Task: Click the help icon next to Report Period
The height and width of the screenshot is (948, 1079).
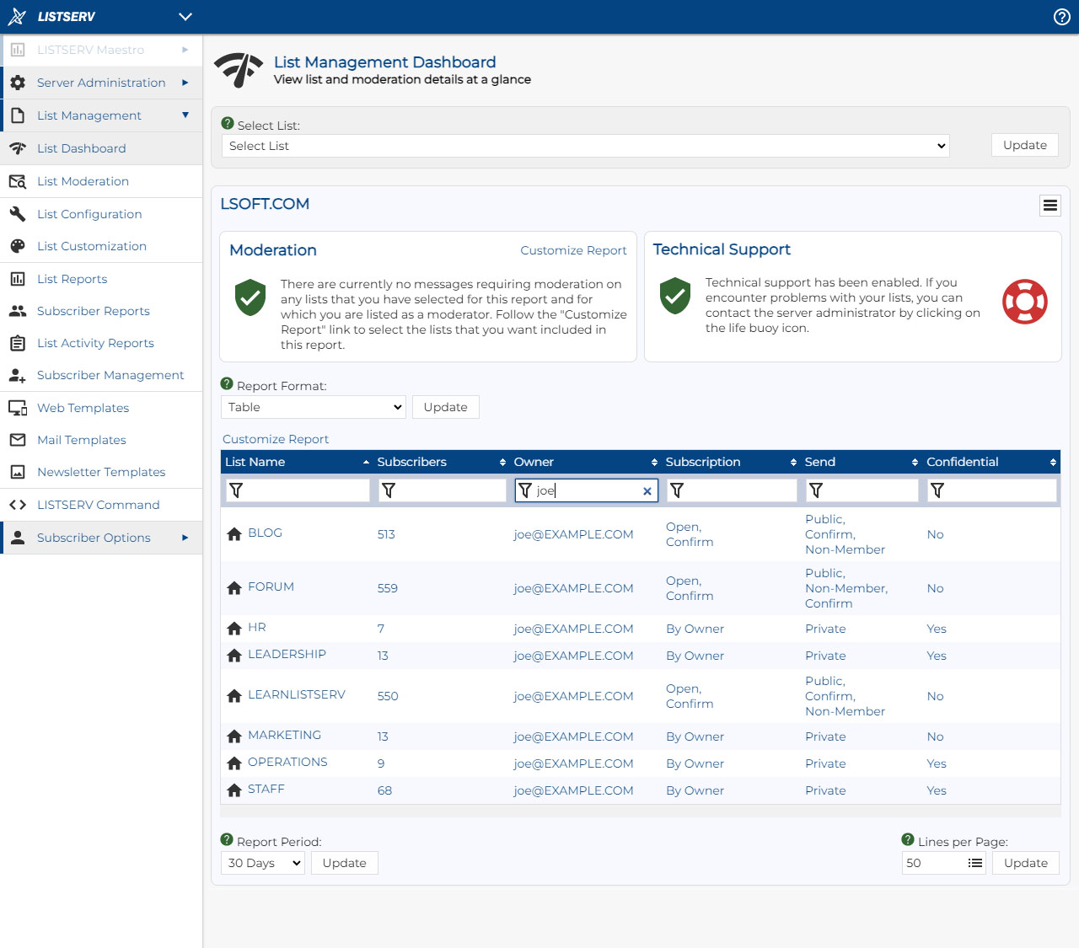Action: point(227,840)
